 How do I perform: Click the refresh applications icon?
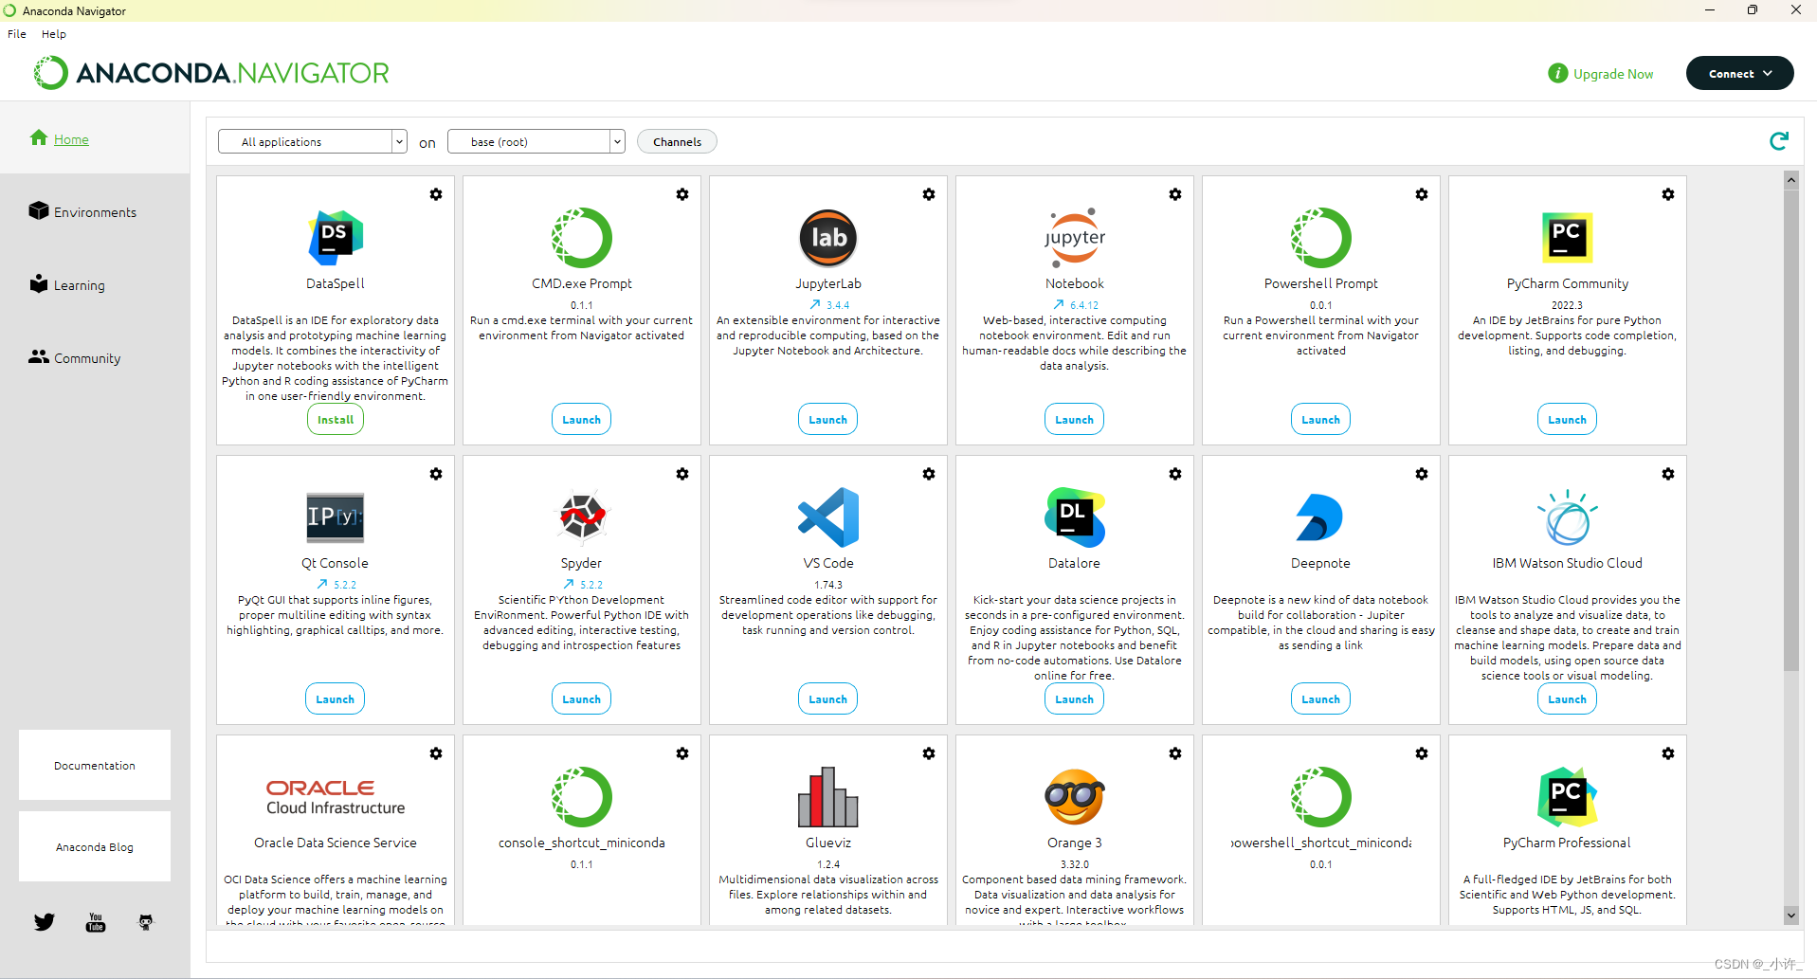(x=1779, y=141)
